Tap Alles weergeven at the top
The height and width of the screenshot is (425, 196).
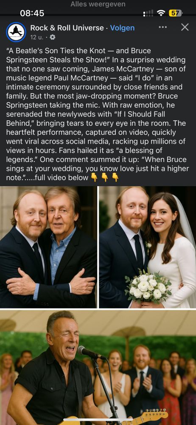[x=98, y=4]
